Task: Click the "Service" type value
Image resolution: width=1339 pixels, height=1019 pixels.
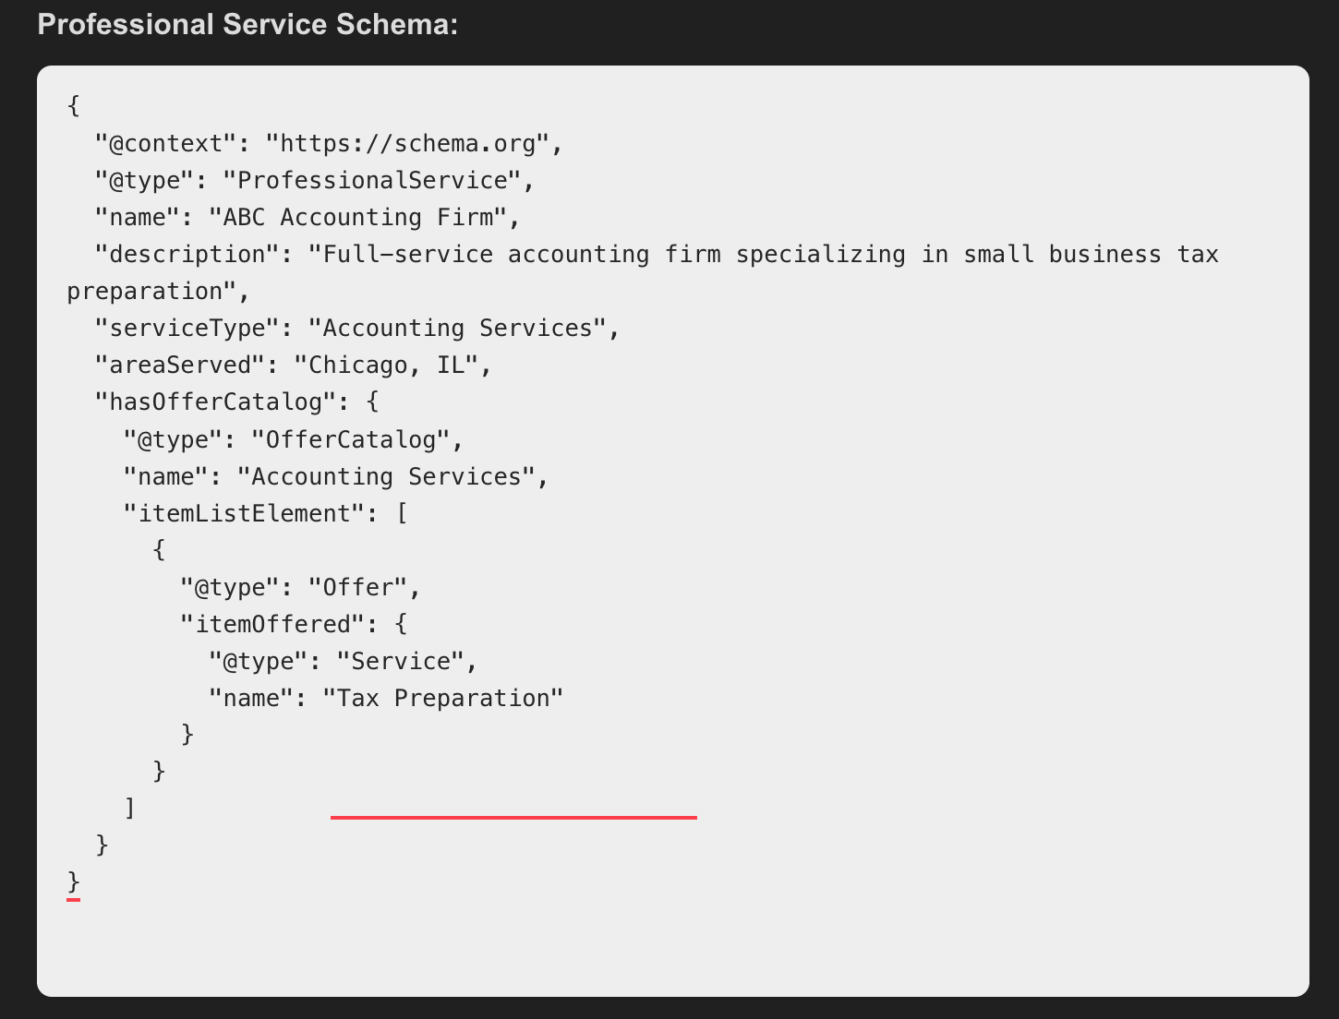Action: pos(400,662)
